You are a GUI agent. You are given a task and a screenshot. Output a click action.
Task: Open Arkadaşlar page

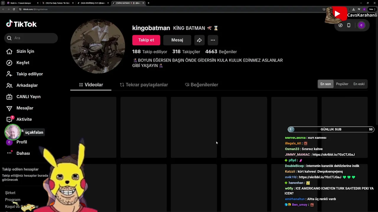pos(22,85)
